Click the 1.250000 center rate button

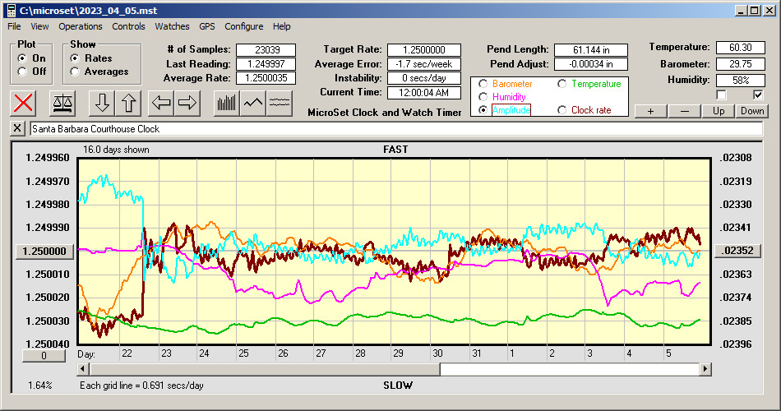pyautogui.click(x=45, y=251)
